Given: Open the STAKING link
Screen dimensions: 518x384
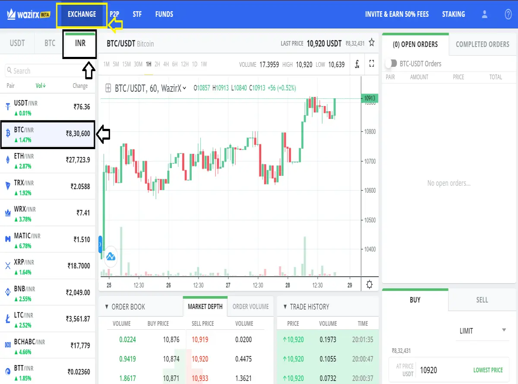Looking at the screenshot, I should [454, 14].
